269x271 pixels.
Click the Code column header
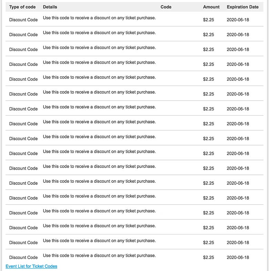[x=166, y=7]
